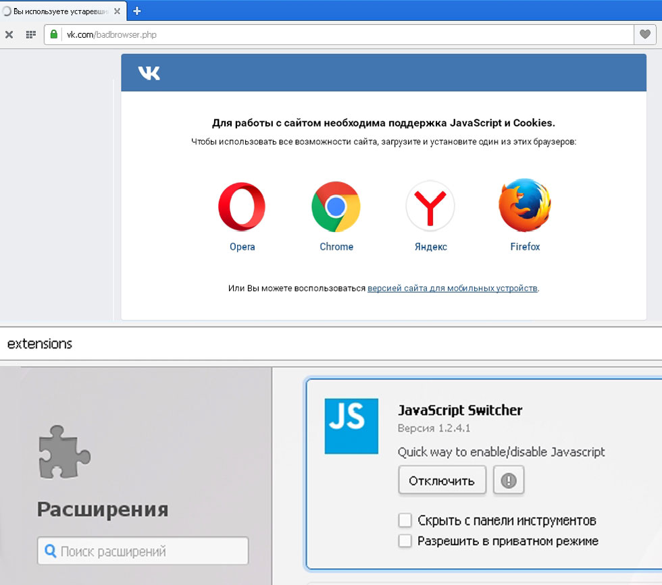662x585 pixels.
Task: Click the Chrome browser logo
Action: [x=336, y=206]
